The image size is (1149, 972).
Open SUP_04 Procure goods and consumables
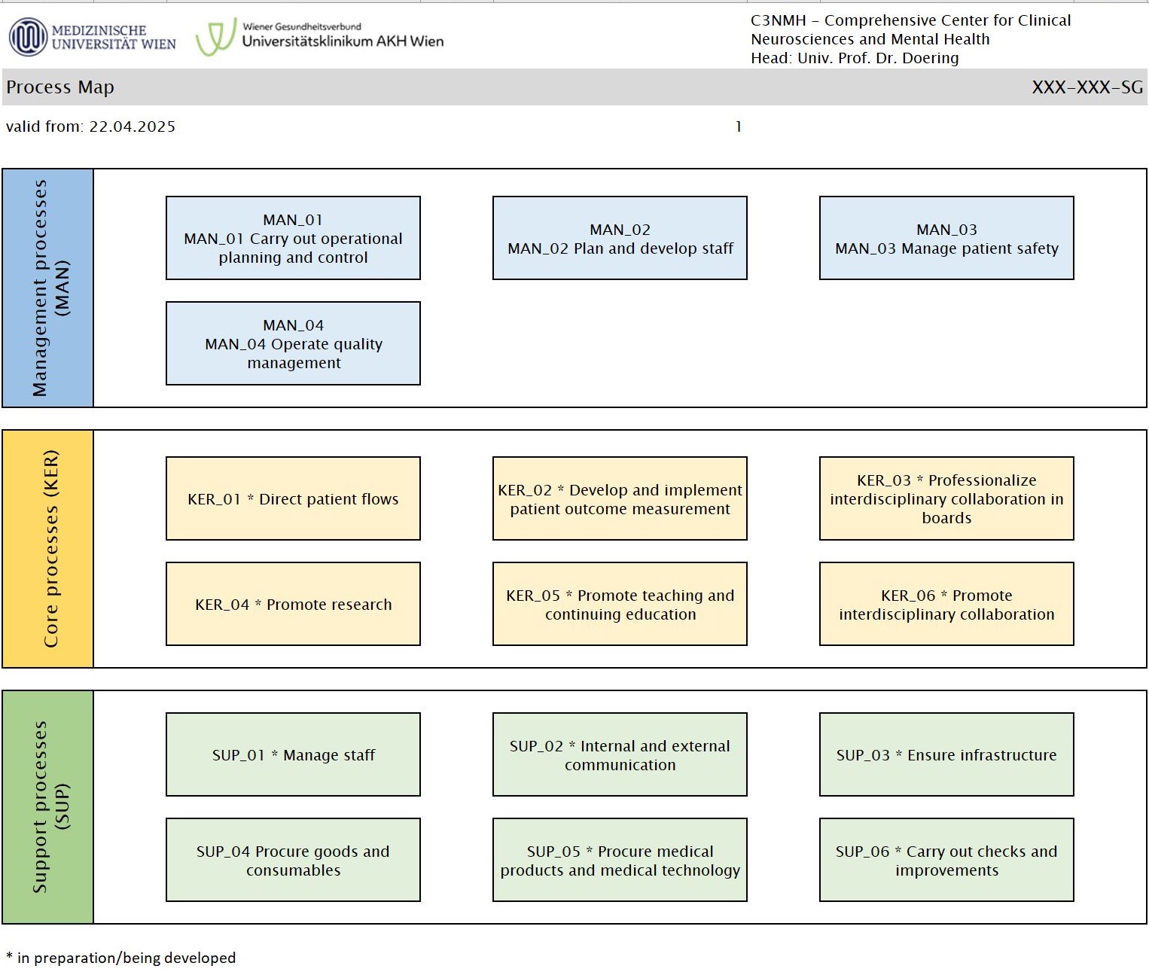[x=293, y=860]
